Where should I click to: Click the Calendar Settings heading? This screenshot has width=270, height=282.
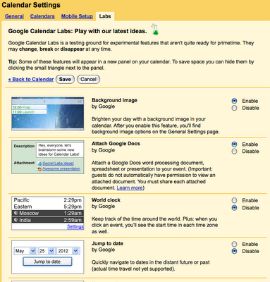tap(31, 5)
